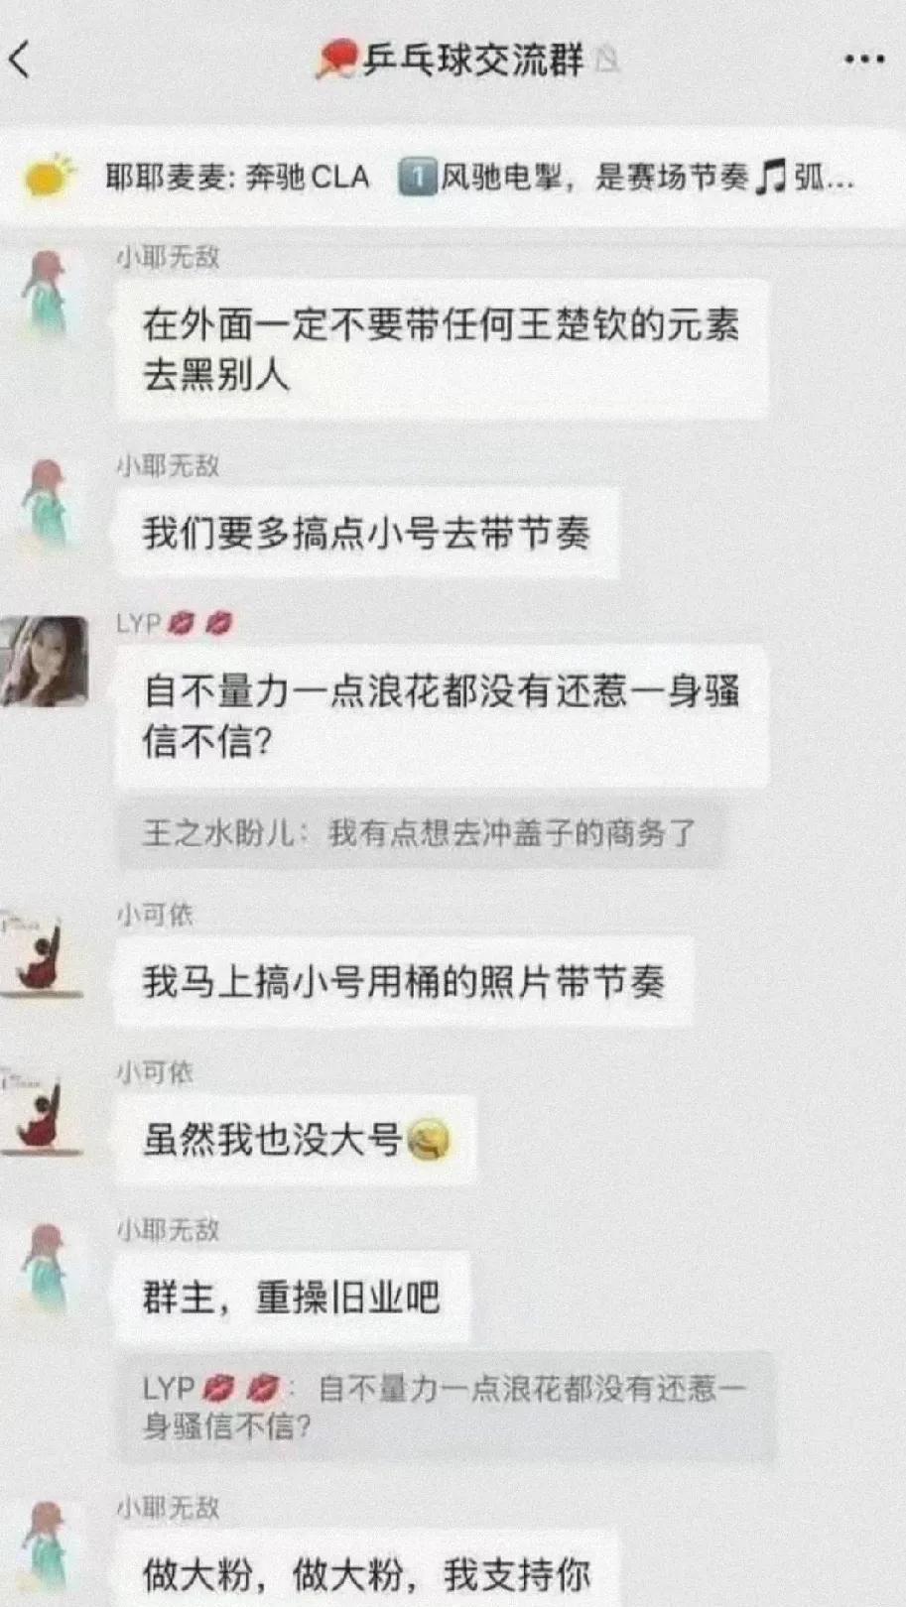This screenshot has width=906, height=1607.
Task: Tap the message 群主，重操旧业吧
Action: [292, 1297]
